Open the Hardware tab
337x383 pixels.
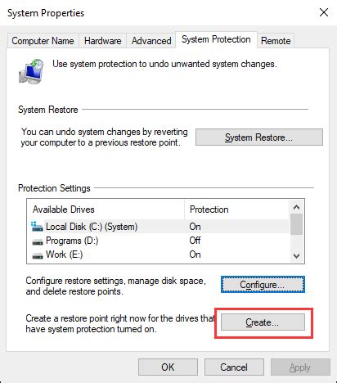[x=103, y=41]
